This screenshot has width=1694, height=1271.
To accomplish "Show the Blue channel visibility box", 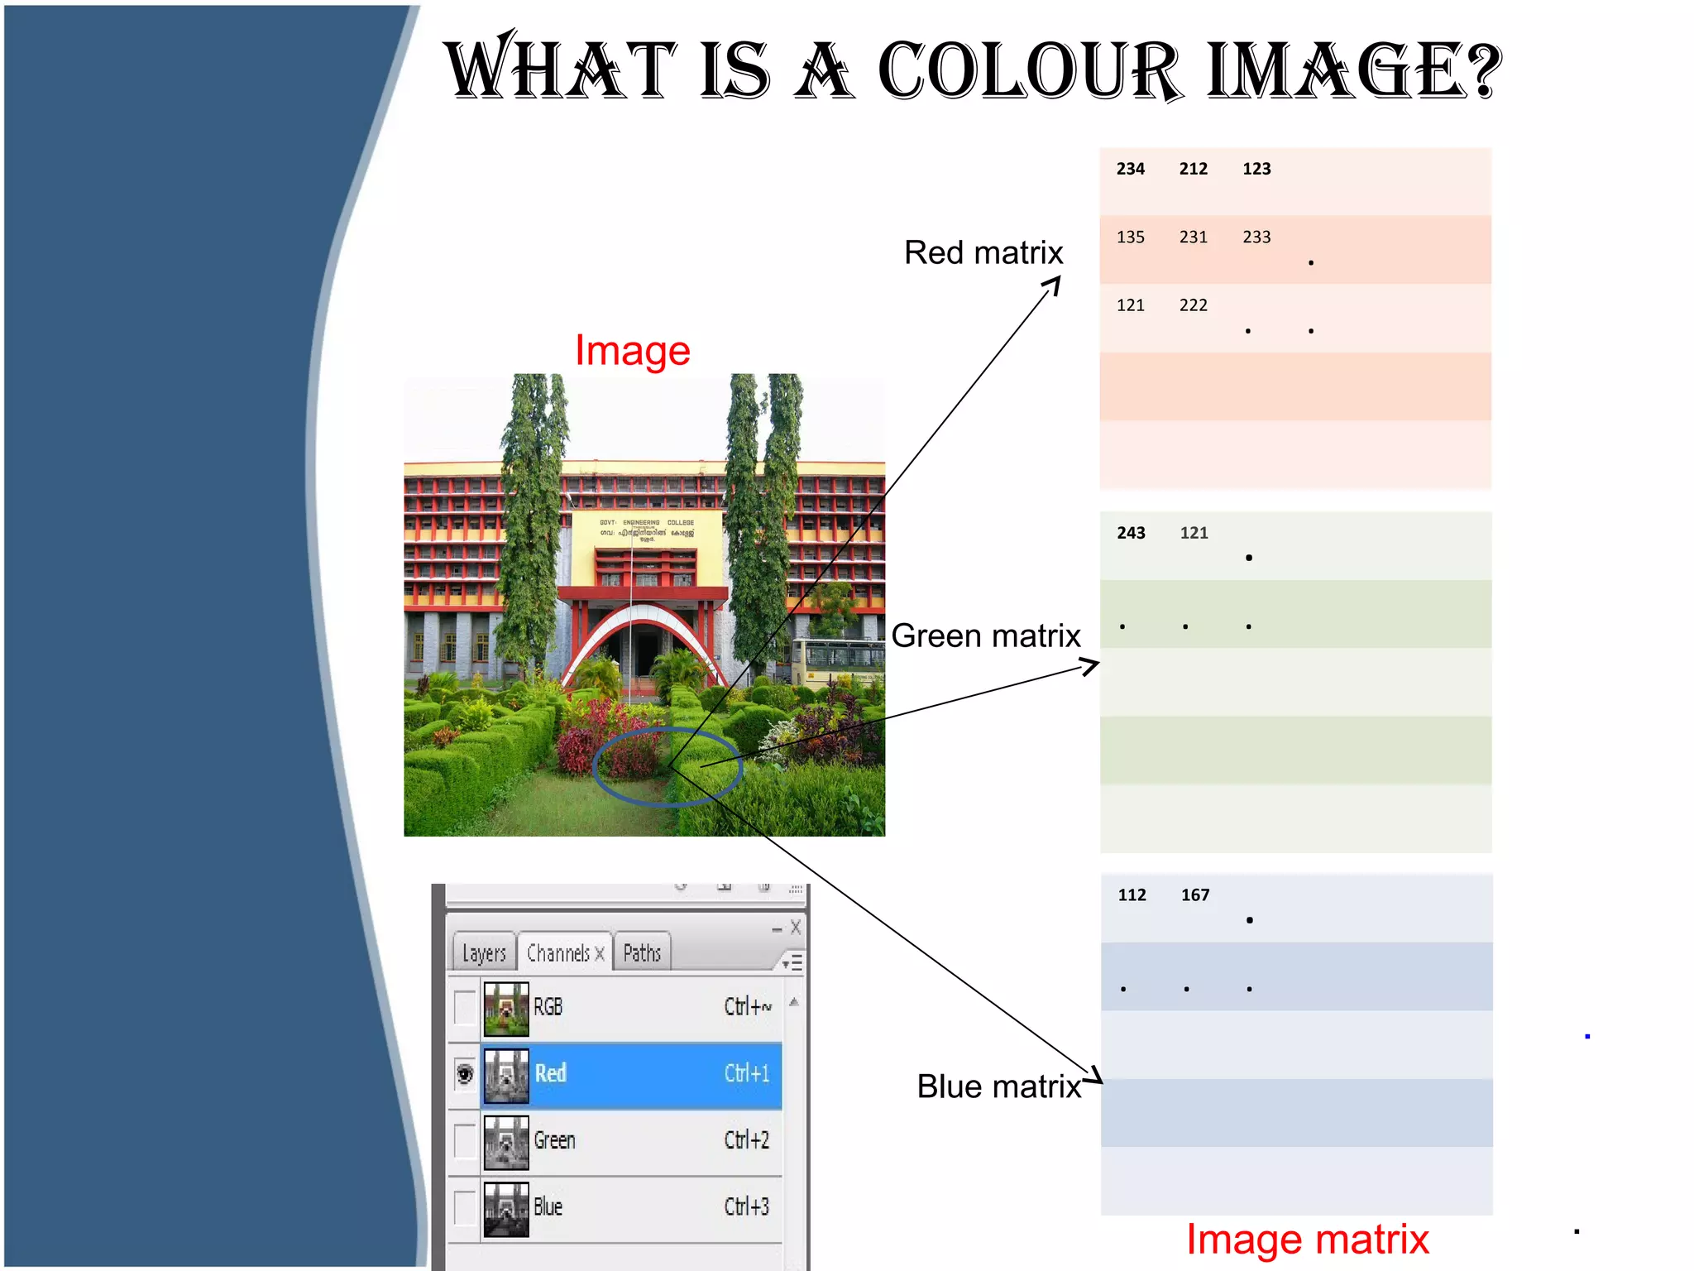I will (465, 1207).
